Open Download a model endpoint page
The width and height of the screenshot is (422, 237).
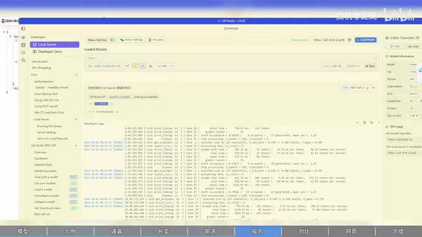pyautogui.click(x=47, y=196)
